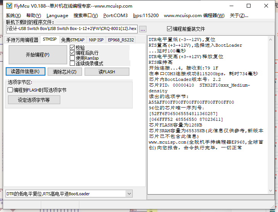This screenshot has height=212, width=278.
Task: Select the EP968_RS232 tab
Action: (121, 40)
